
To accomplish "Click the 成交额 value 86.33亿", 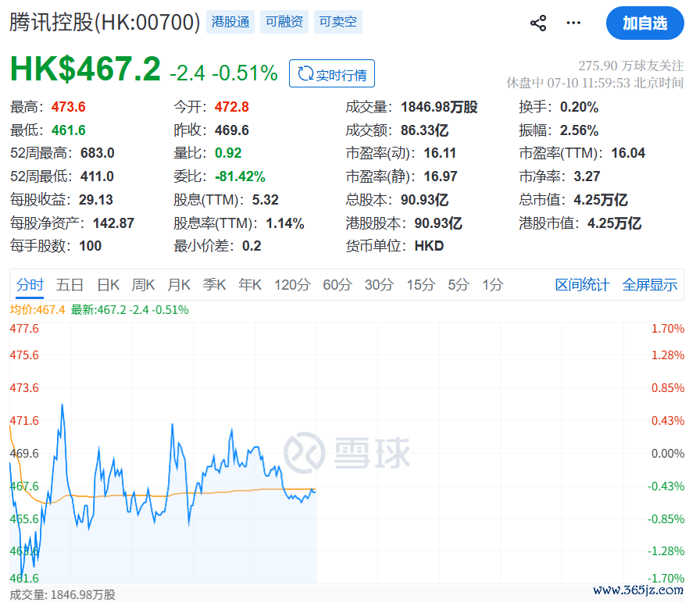I will click(424, 130).
